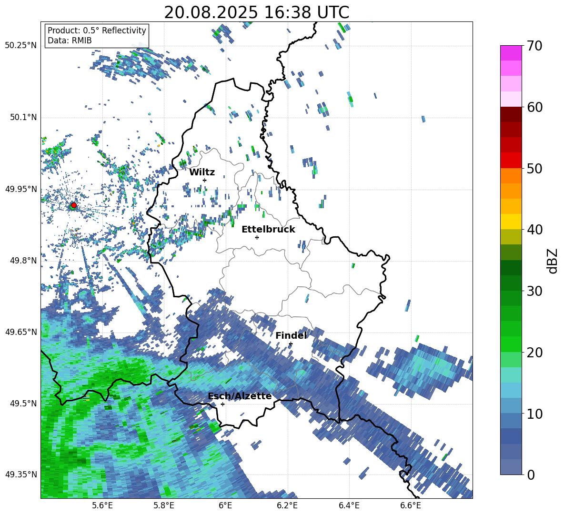Click the 6.2°E longitude label

coord(287,505)
